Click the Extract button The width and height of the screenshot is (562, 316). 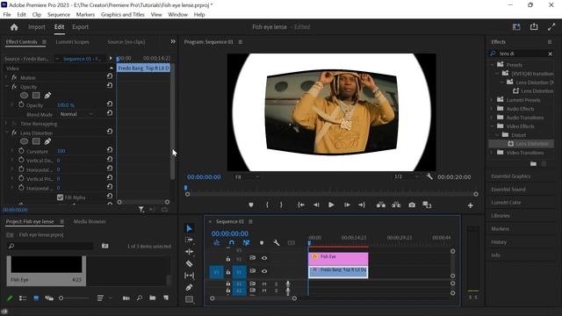click(x=396, y=205)
